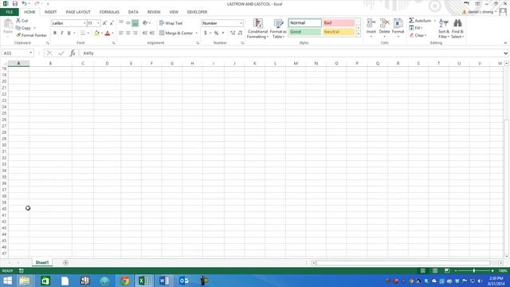Click the dollar accounting format icon
The height and width of the screenshot is (287, 510).
click(x=206, y=33)
